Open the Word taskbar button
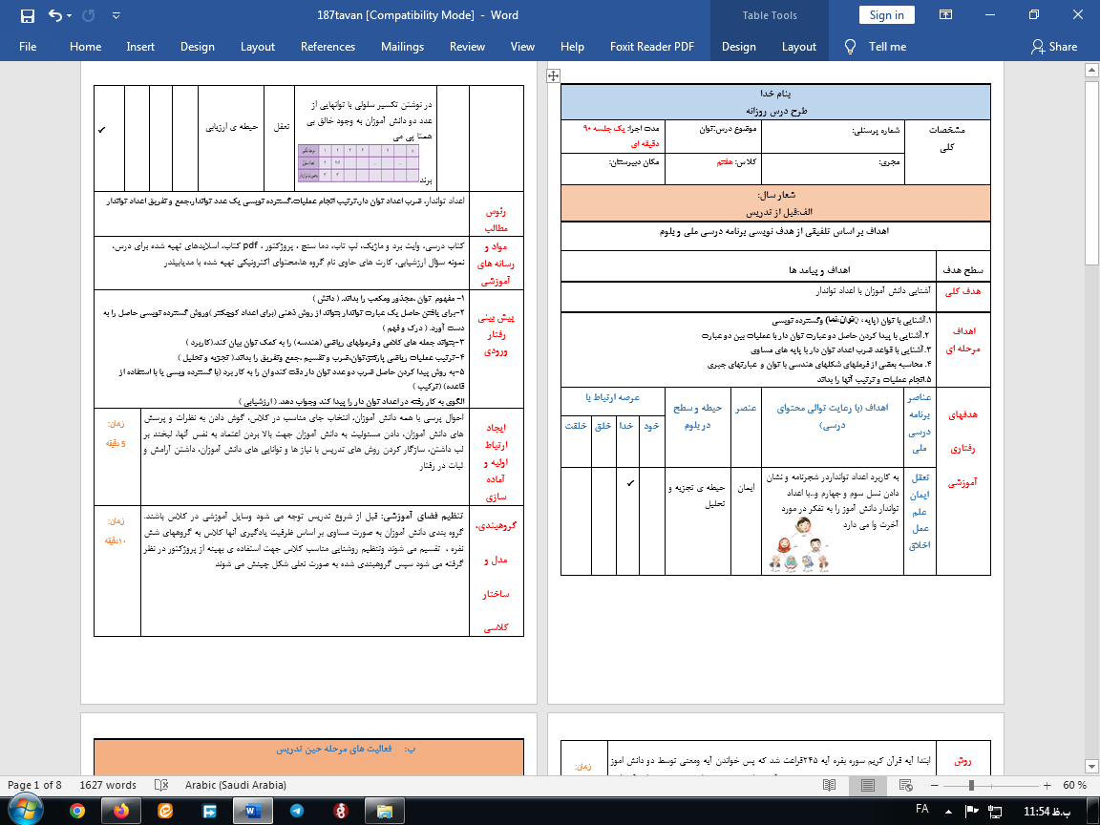Image resolution: width=1100 pixels, height=825 pixels. (x=252, y=811)
